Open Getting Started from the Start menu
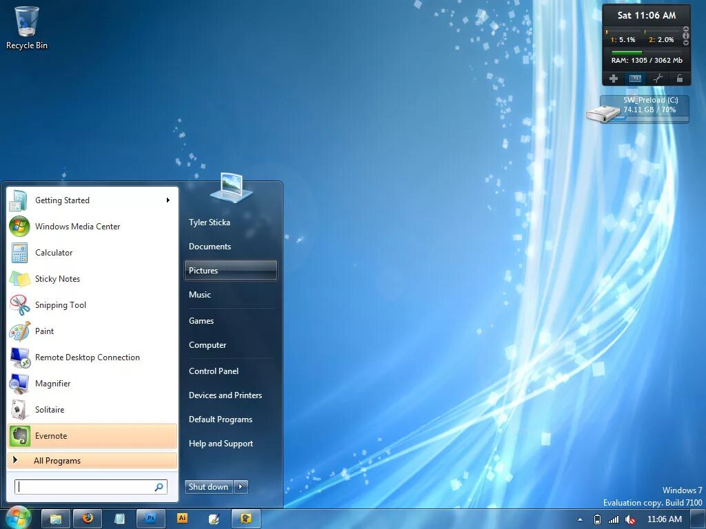The width and height of the screenshot is (706, 529). (92, 200)
